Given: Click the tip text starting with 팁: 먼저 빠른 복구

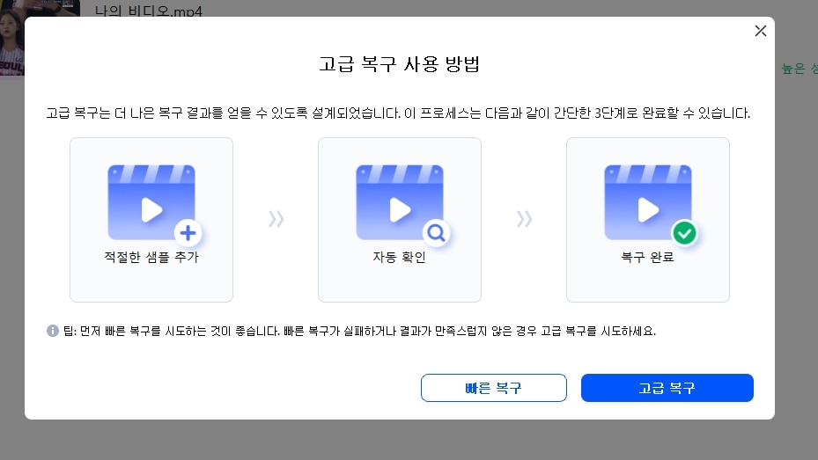Looking at the screenshot, I should 359,331.
